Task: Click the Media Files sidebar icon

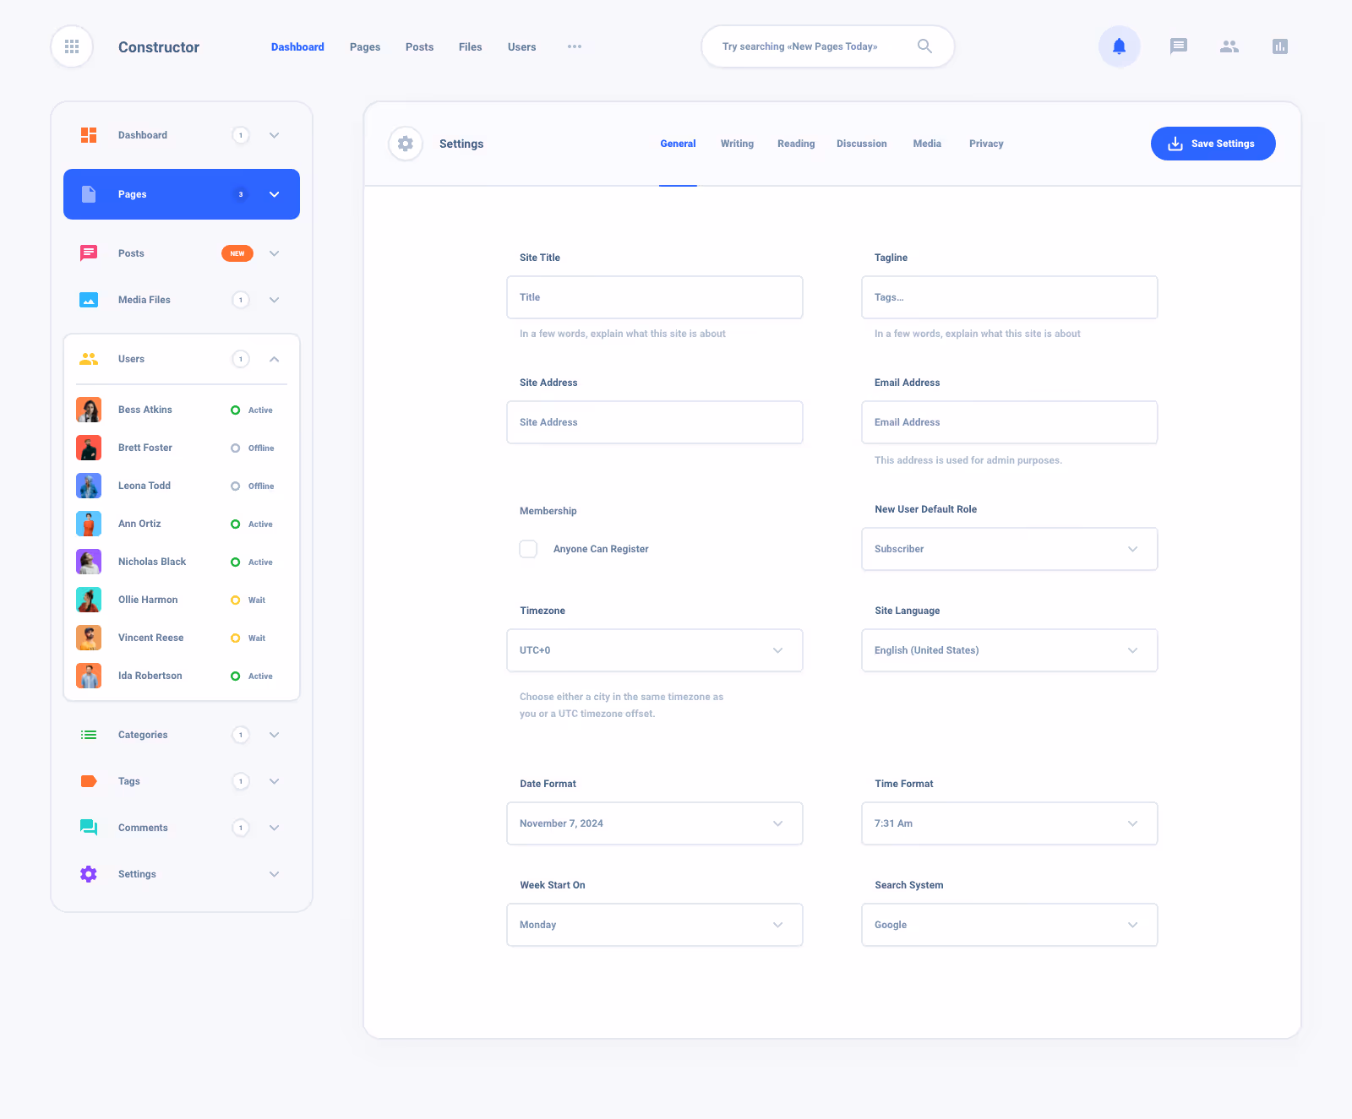Action: (88, 299)
